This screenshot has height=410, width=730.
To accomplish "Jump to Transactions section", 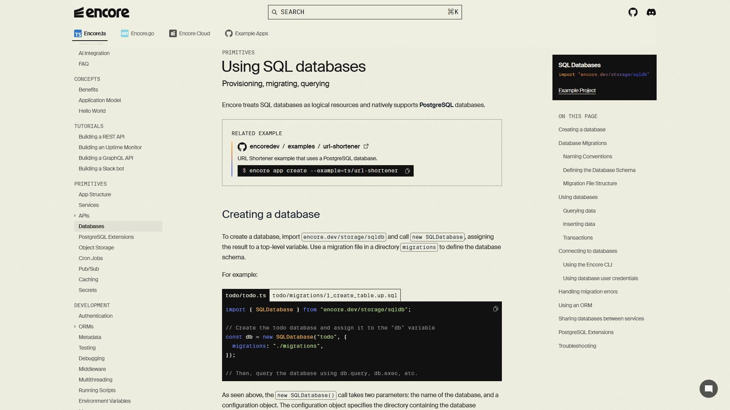I will tap(578, 238).
